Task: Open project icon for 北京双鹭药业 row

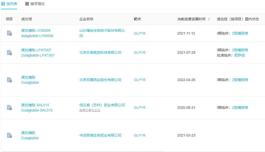Action: (x=10, y=80)
